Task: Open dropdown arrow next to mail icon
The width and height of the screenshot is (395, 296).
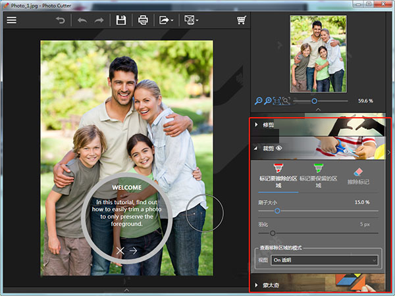Action: (197, 20)
